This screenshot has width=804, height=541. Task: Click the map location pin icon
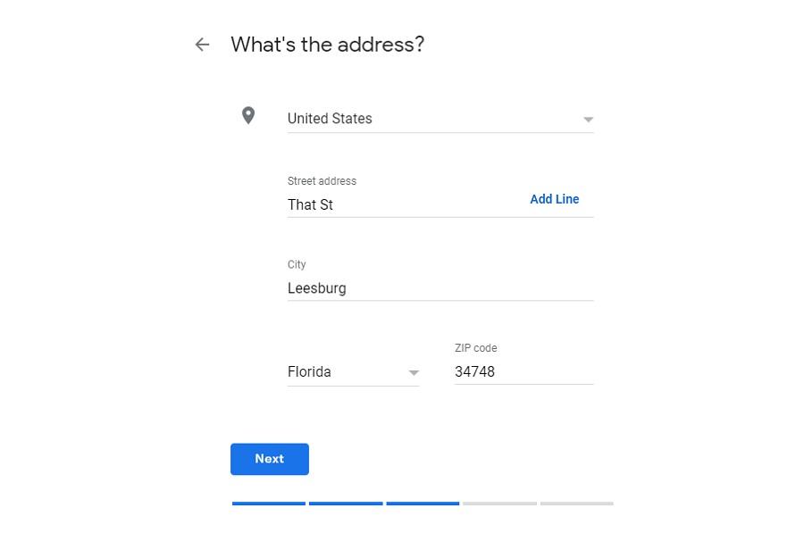tap(248, 116)
